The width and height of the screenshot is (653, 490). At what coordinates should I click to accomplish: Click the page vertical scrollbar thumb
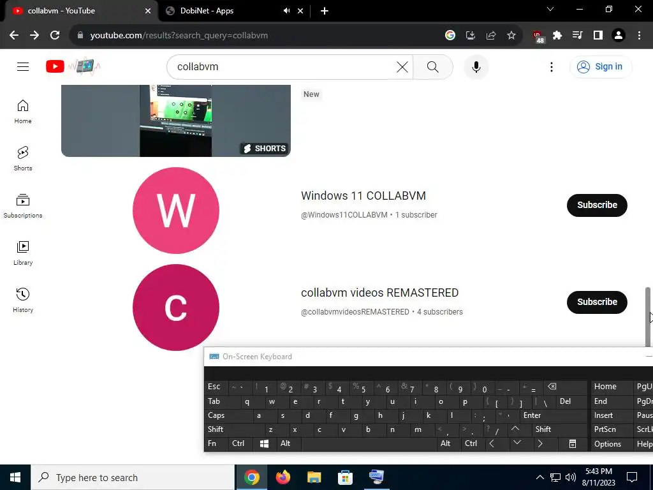pyautogui.click(x=648, y=316)
